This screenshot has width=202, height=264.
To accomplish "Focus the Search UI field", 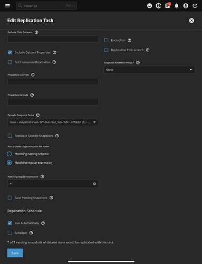I will click(46, 6).
